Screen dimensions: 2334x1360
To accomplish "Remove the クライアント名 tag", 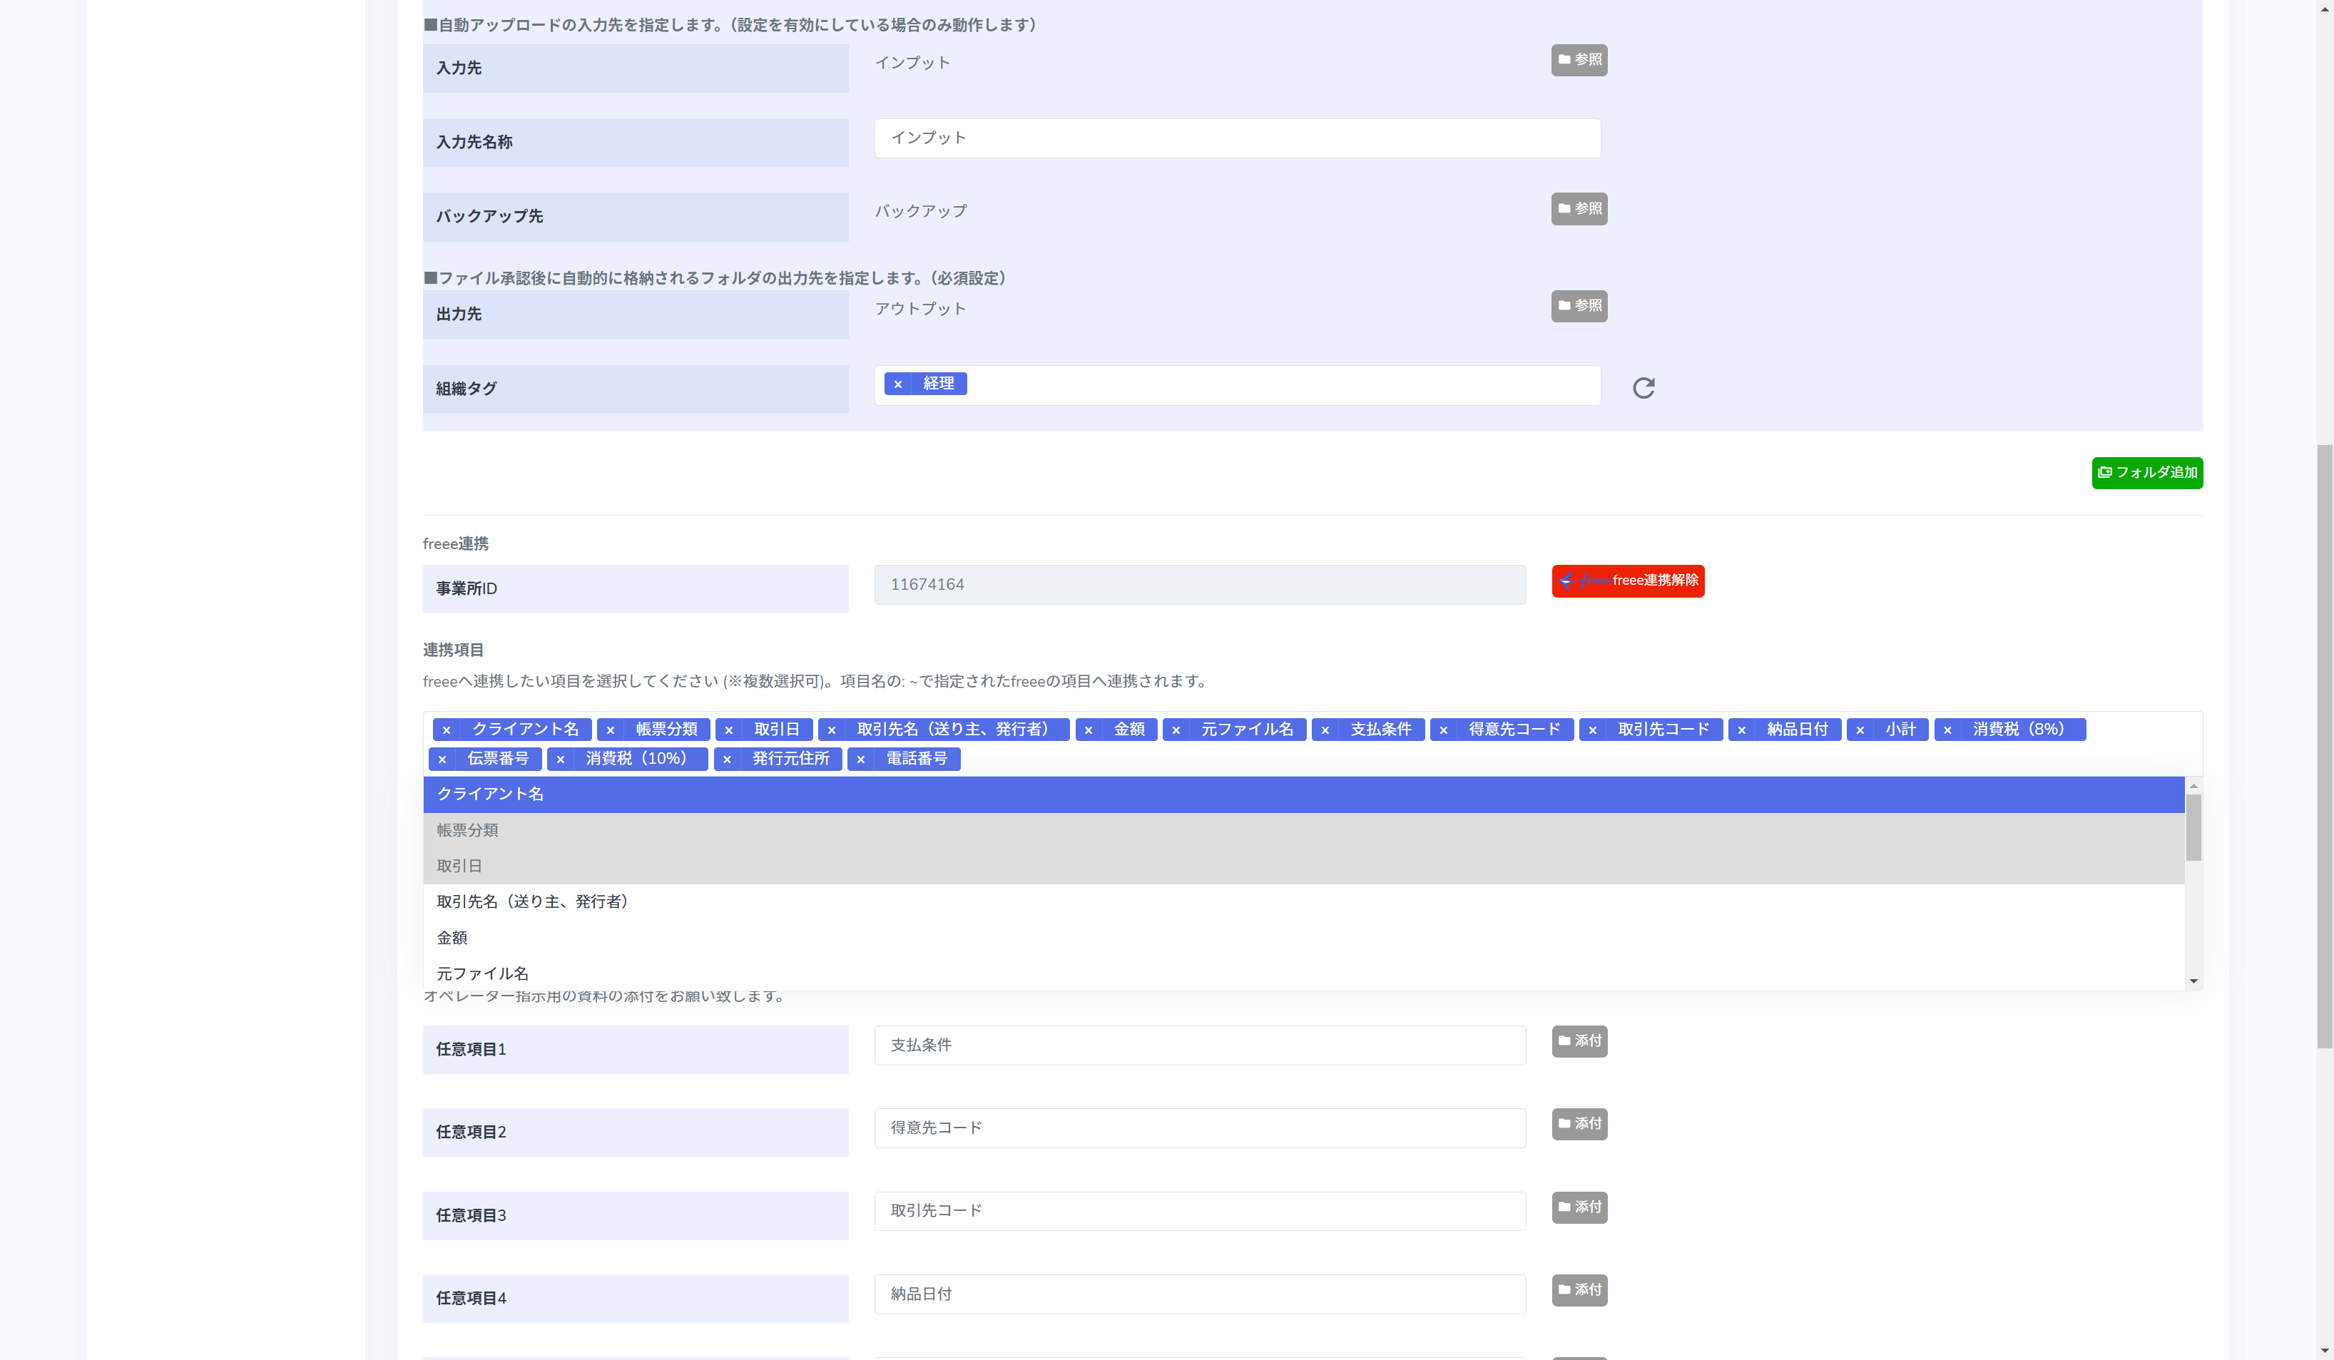I will tap(447, 730).
